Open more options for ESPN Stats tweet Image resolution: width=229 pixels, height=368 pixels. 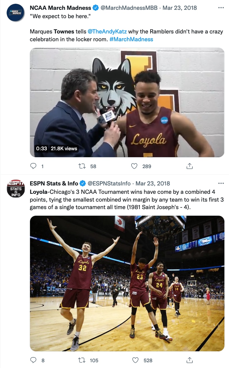click(221, 183)
